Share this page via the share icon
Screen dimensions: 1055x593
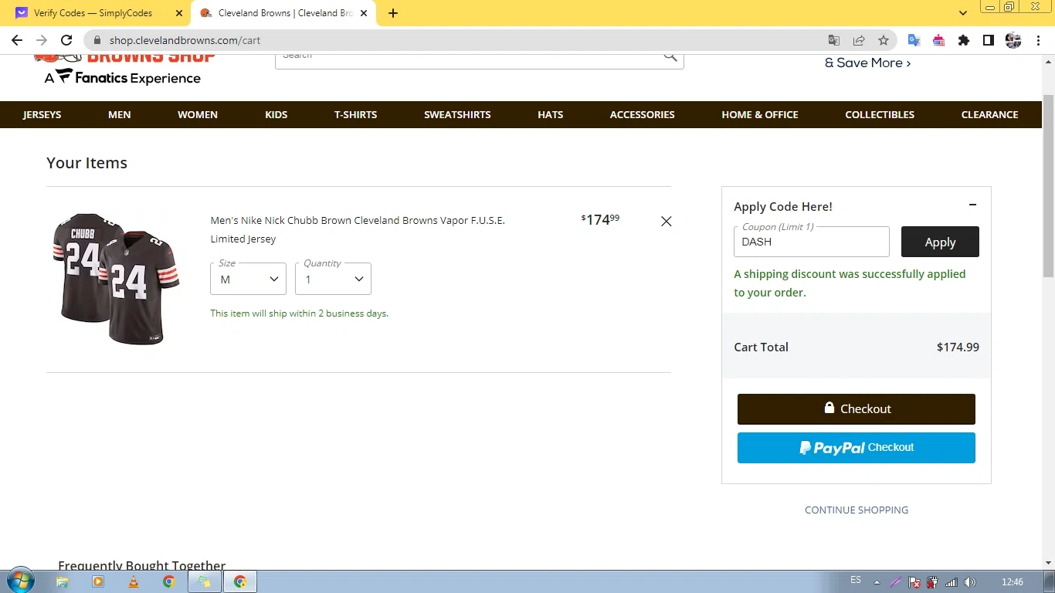tap(859, 40)
